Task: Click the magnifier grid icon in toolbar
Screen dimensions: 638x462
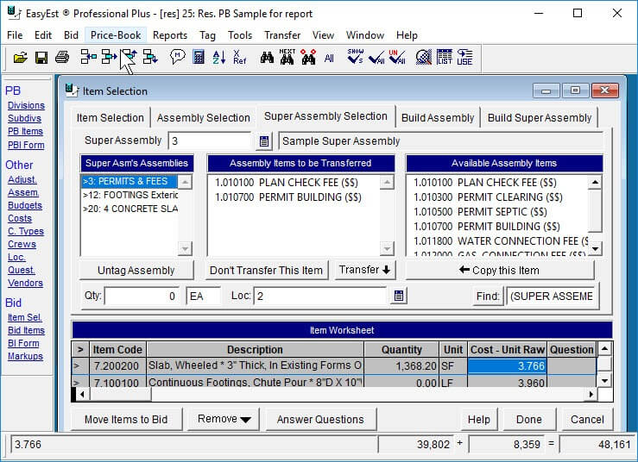Action: pyautogui.click(x=424, y=57)
